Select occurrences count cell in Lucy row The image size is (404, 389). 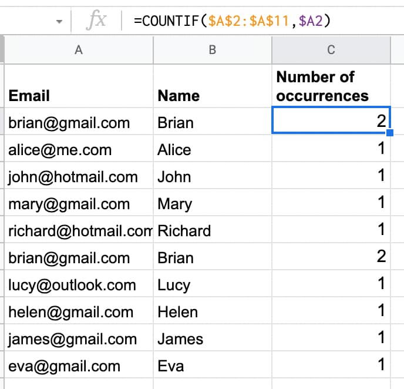[331, 284]
